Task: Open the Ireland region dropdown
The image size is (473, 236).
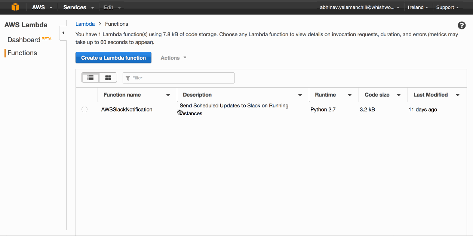Action: click(418, 7)
